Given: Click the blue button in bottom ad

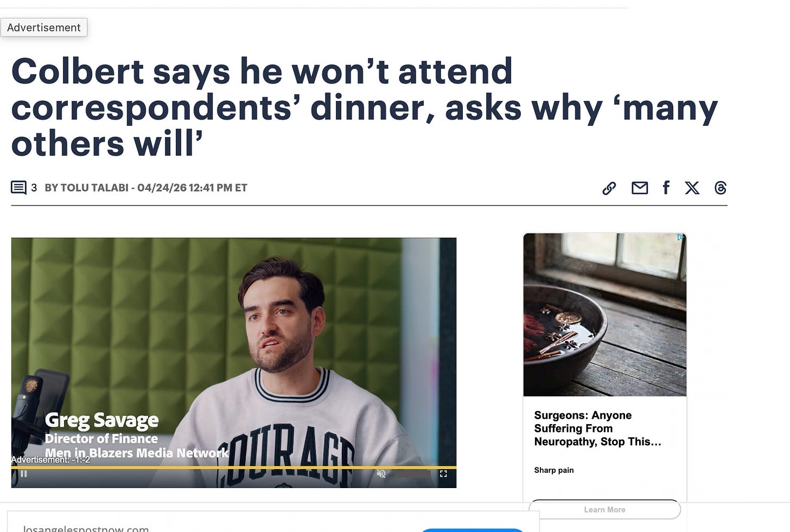Looking at the screenshot, I should tap(472, 530).
